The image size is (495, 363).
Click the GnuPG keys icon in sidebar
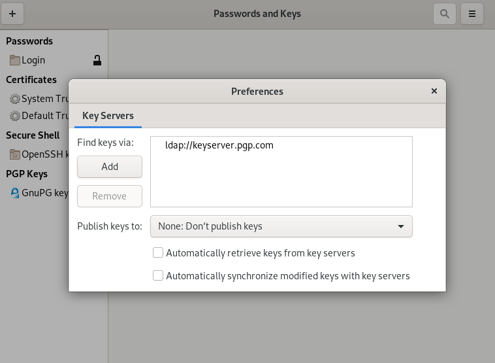[x=15, y=193]
